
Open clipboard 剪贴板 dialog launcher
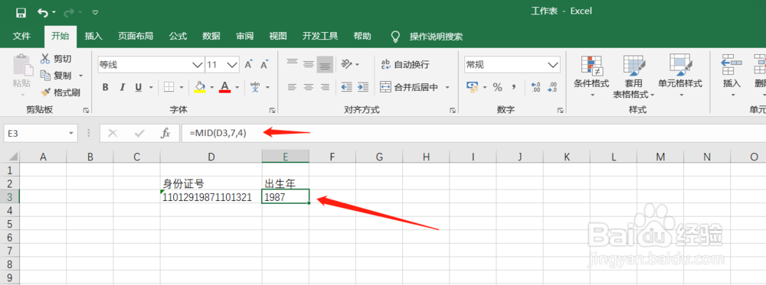[x=86, y=111]
